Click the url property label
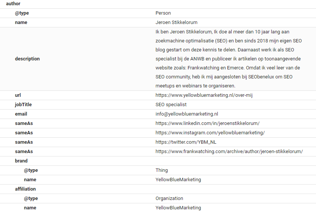316x212 pixels. point(18,95)
